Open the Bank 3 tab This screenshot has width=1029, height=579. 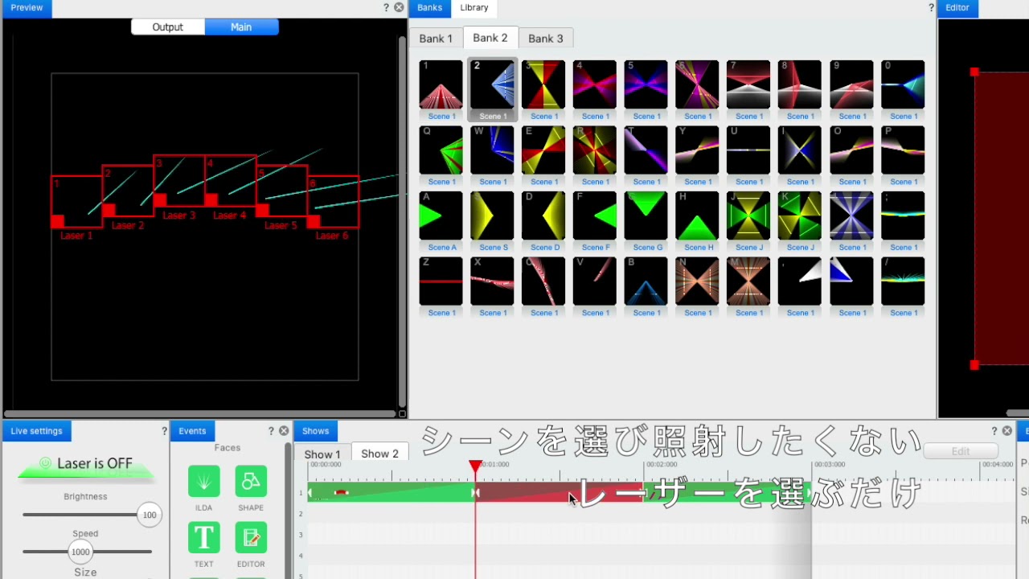click(545, 39)
